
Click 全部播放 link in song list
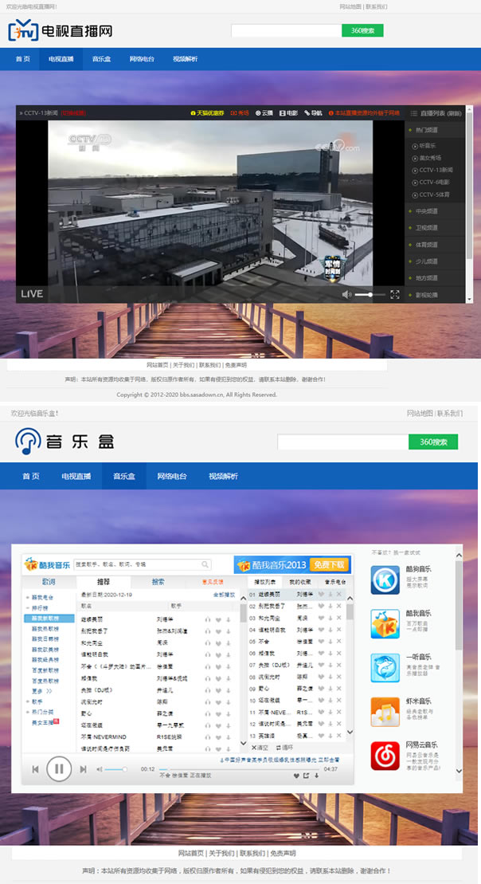tap(224, 595)
